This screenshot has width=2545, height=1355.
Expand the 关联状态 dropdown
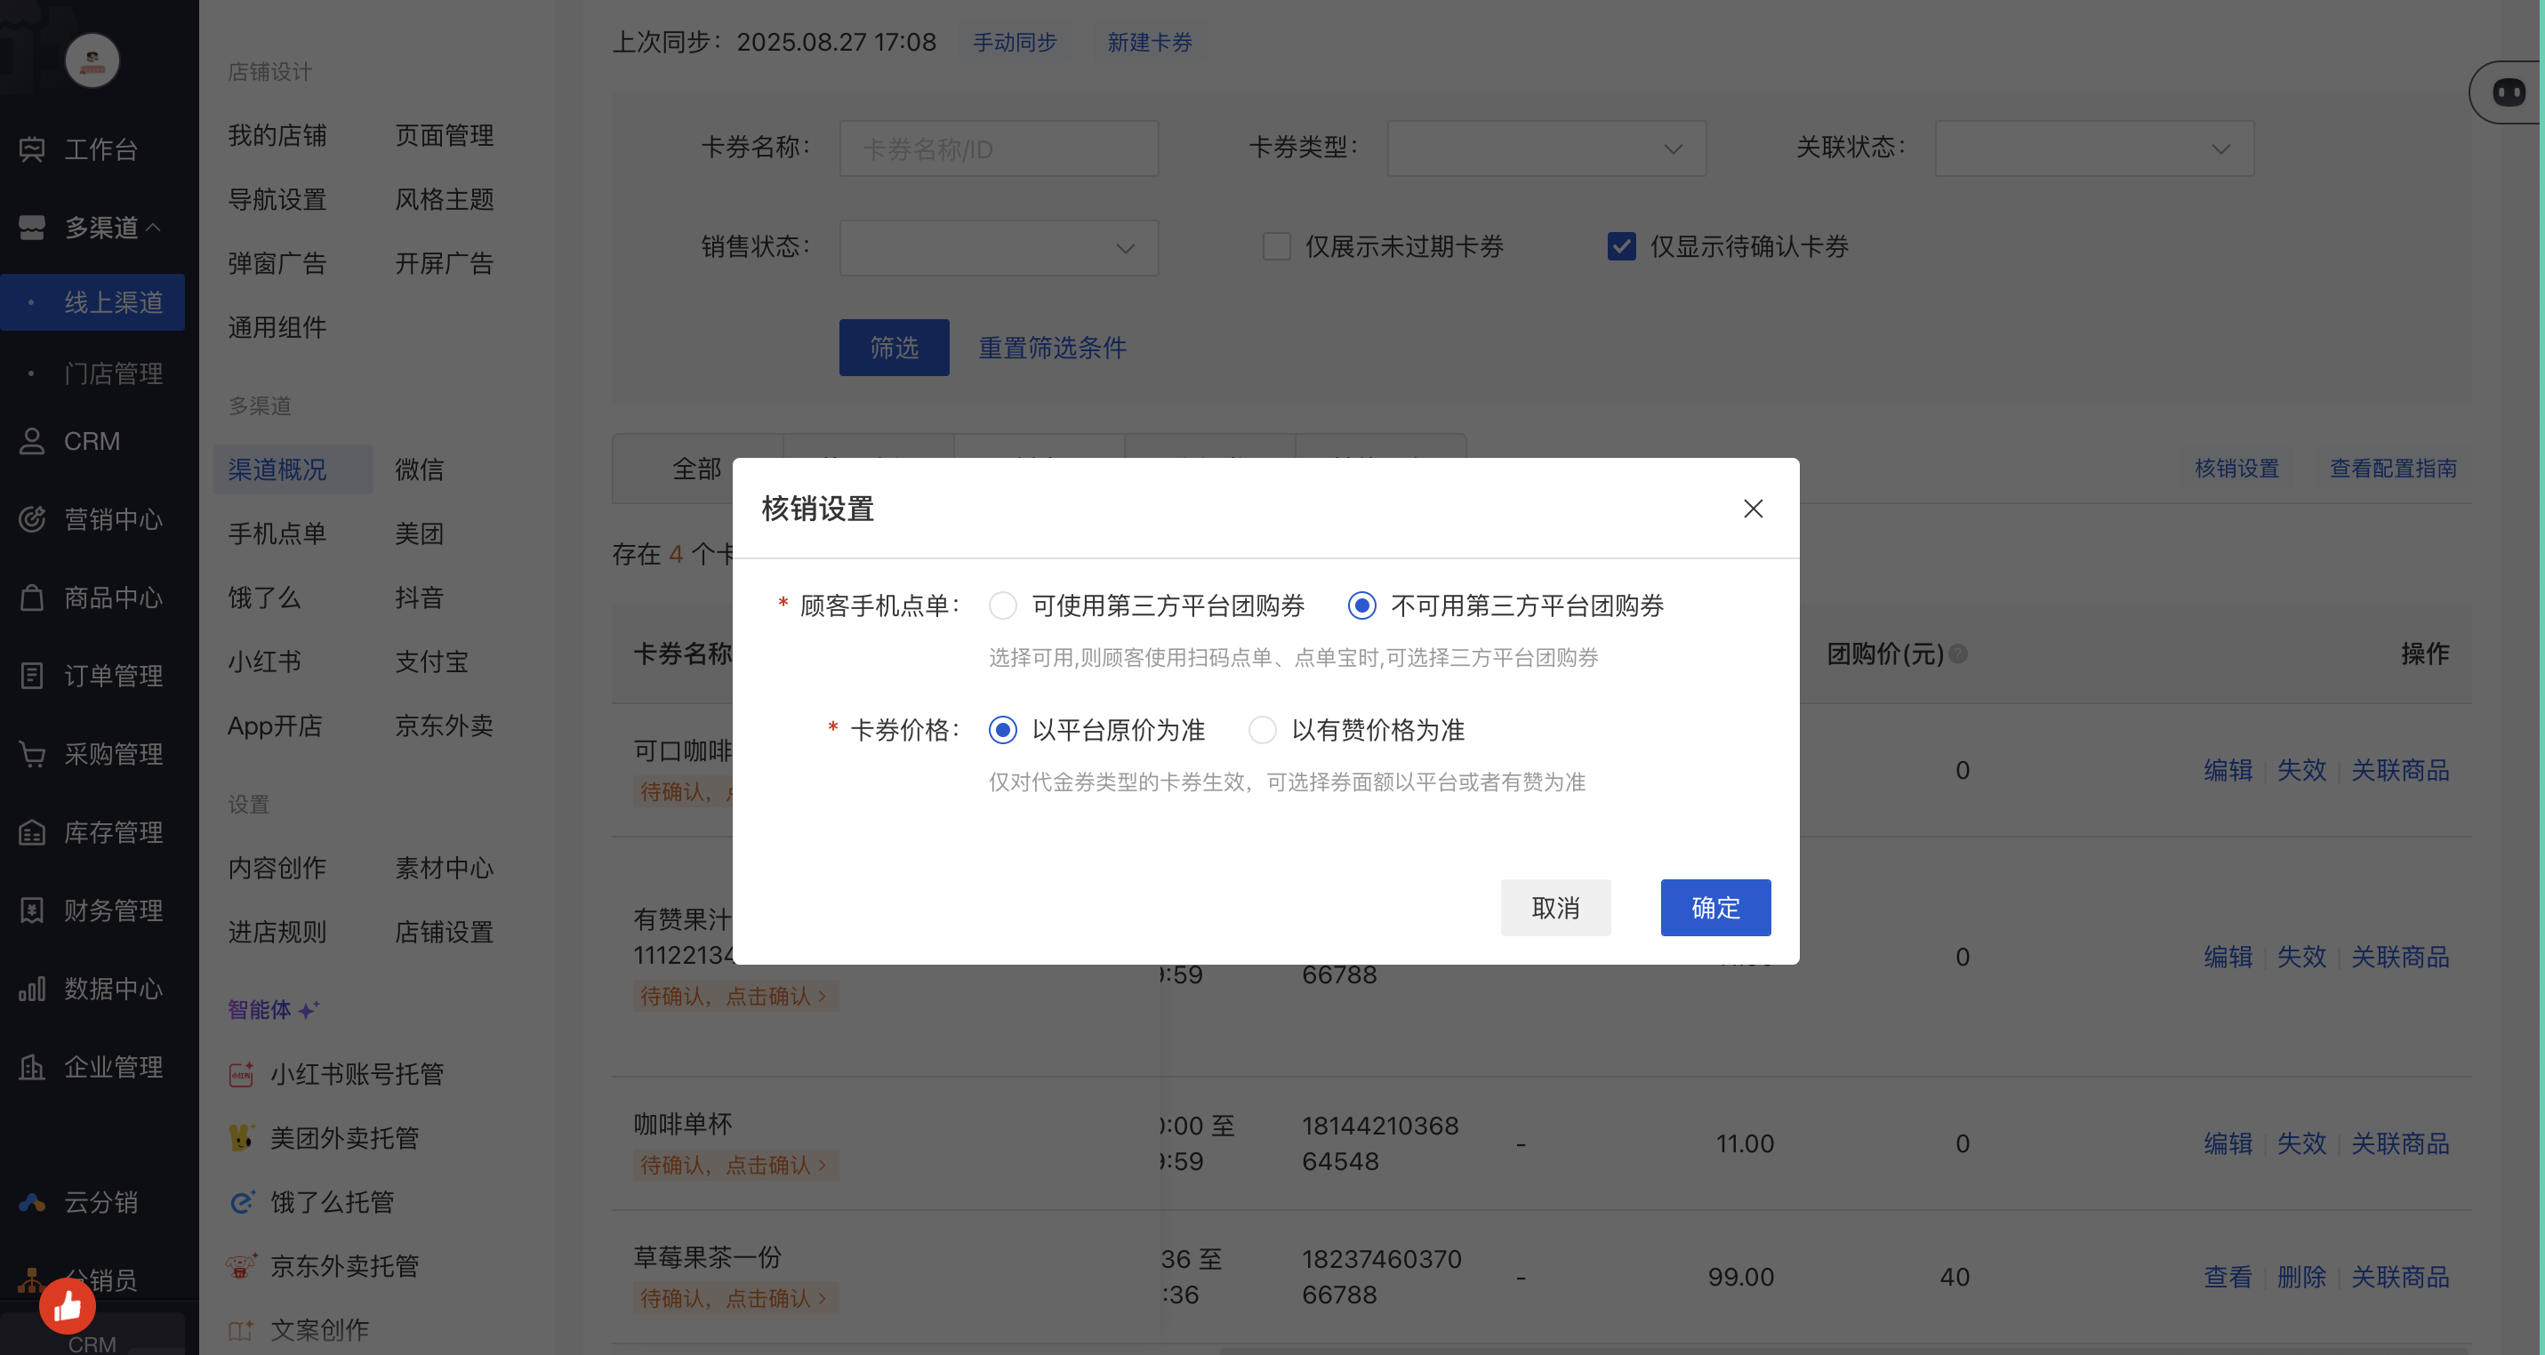(2093, 149)
